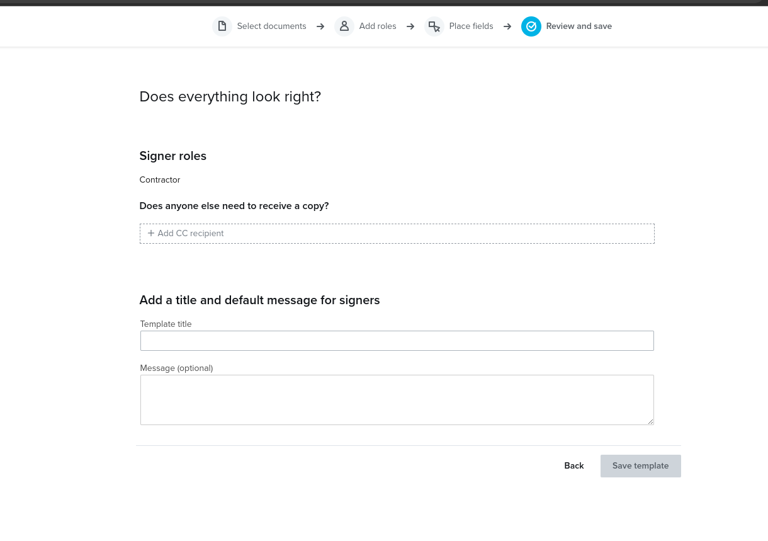This screenshot has height=541, width=768.
Task: Go to the Add roles step
Action: pyautogui.click(x=365, y=26)
